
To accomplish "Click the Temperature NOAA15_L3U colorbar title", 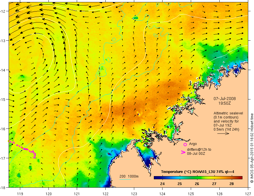I will [197, 172].
